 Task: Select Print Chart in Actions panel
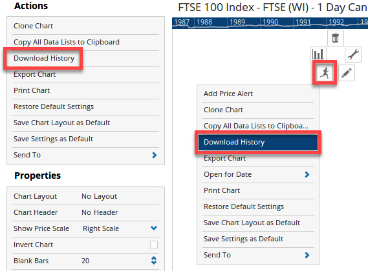(85, 90)
